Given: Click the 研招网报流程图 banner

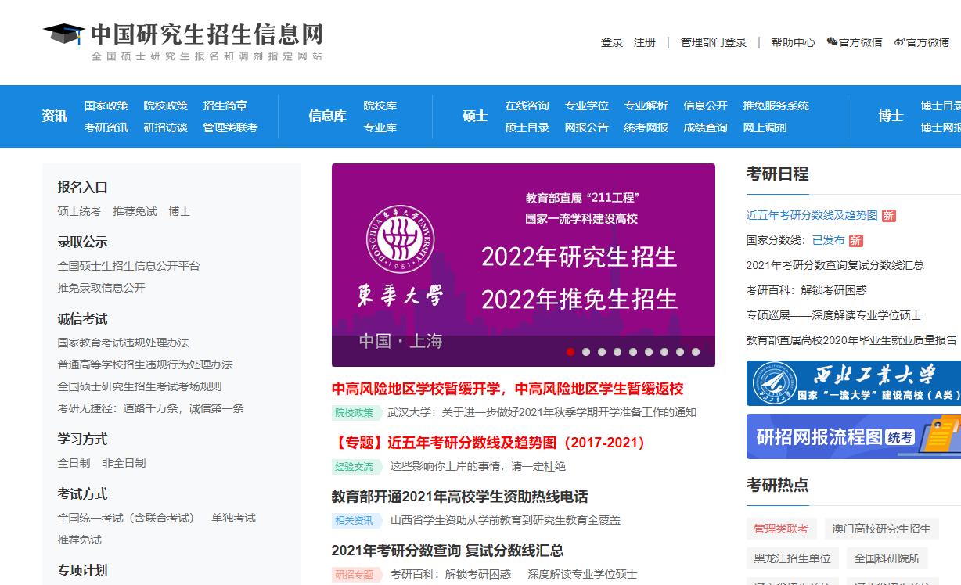Looking at the screenshot, I should click(853, 436).
